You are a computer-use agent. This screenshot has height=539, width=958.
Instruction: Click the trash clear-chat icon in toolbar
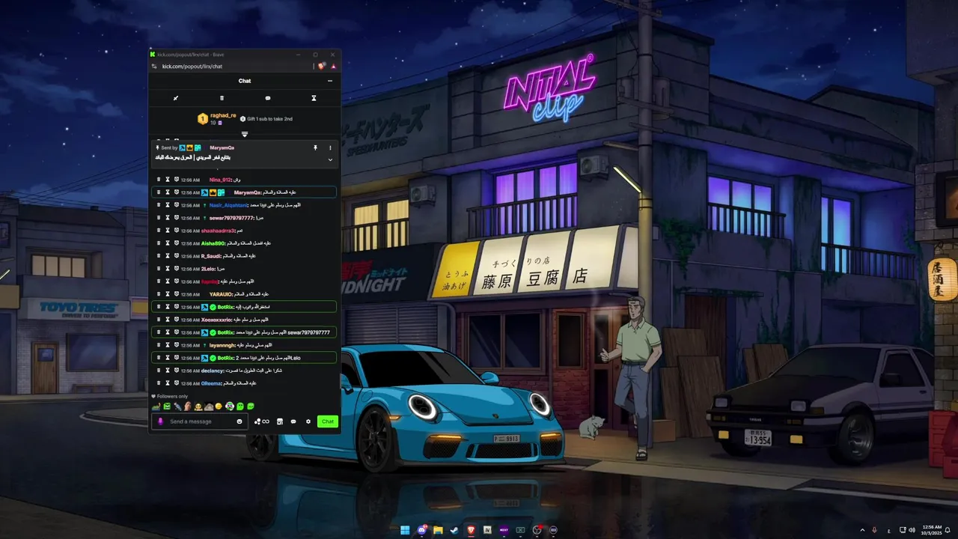[x=222, y=98]
